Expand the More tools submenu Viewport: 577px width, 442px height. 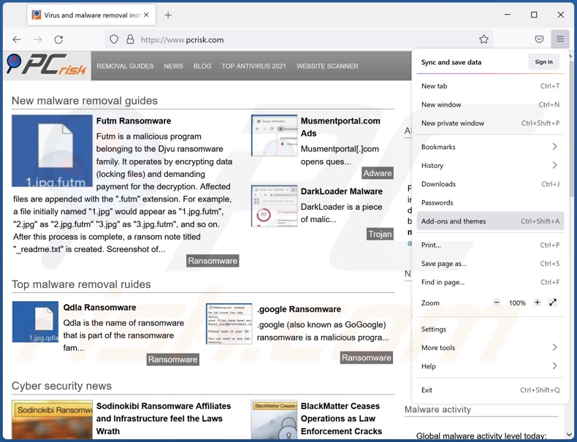(x=489, y=348)
